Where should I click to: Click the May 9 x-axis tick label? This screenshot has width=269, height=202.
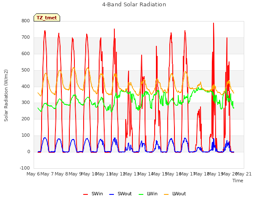(x=75, y=174)
